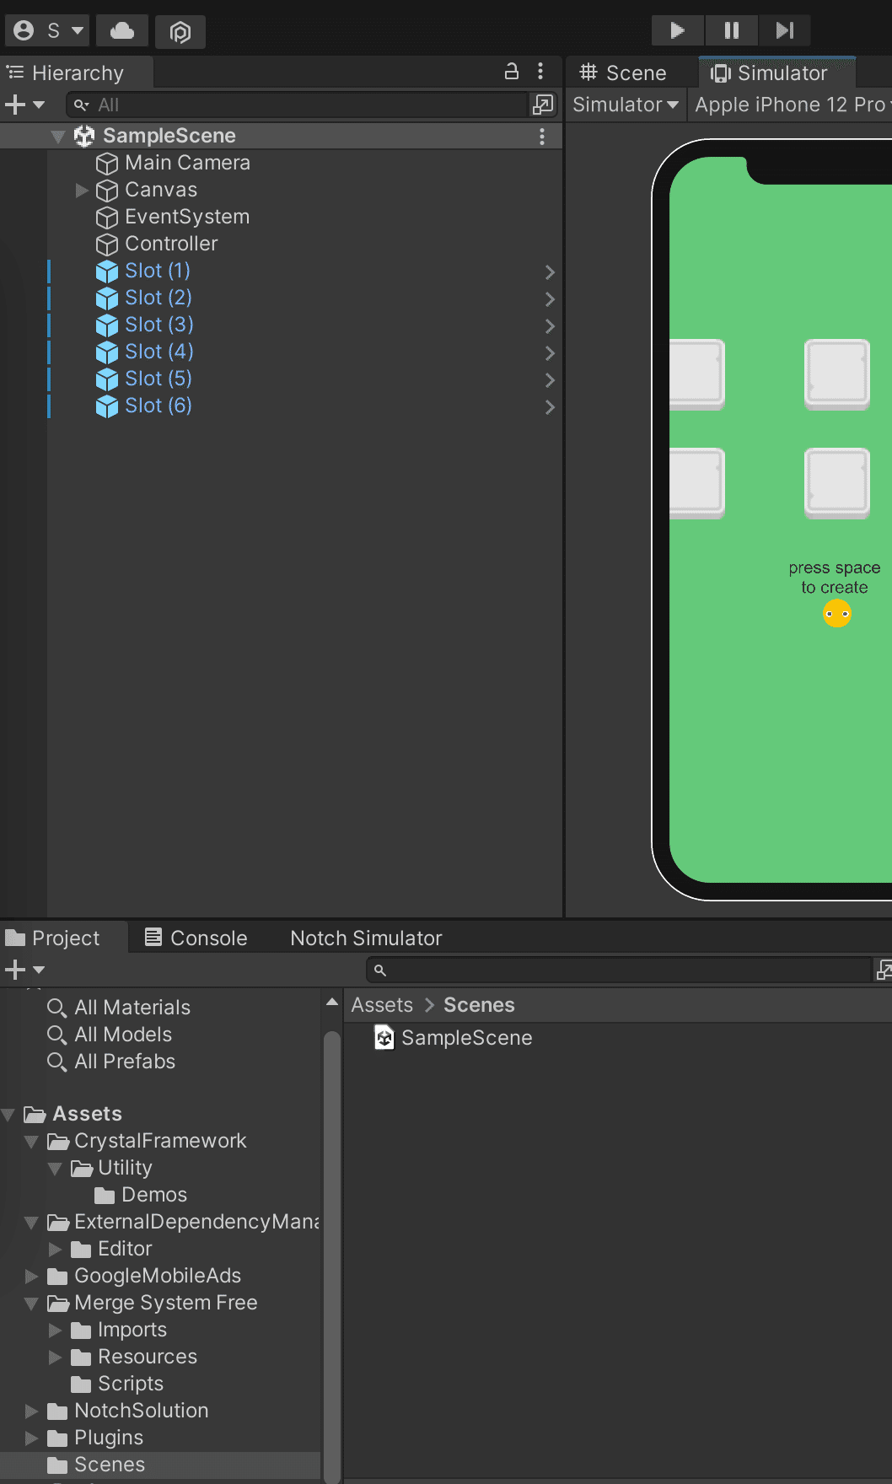Click Slot (3) prefab cube icon
This screenshot has height=1484, width=892.
coord(107,325)
